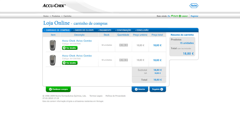Image resolution: width=240 pixels, height=128 pixels.
Task: Click the second product's quantity field 15
Action: [123, 60]
